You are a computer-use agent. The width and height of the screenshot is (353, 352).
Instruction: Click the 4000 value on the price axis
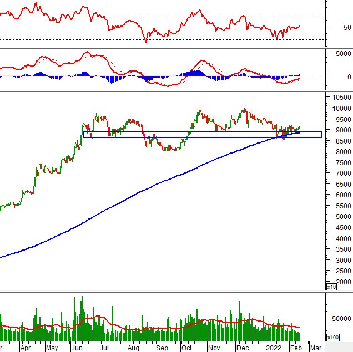coord(343,238)
